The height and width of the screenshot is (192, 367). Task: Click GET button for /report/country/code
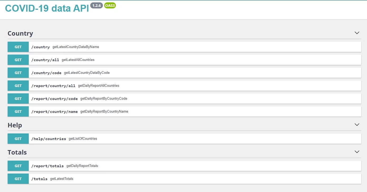[x=18, y=99]
